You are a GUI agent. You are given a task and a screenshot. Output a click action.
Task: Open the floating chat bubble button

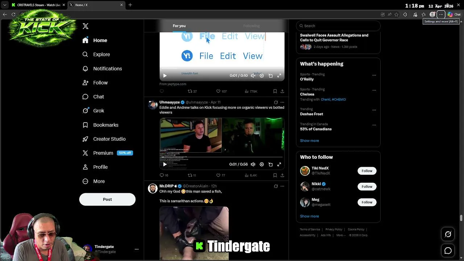[448, 250]
